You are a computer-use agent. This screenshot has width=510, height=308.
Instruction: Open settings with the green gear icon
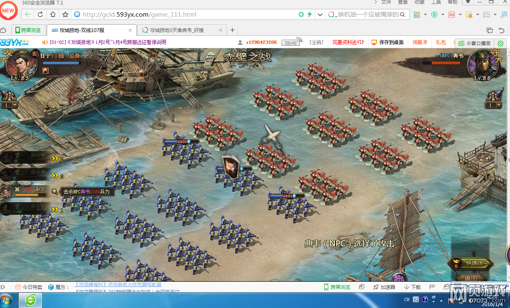coord(500,43)
